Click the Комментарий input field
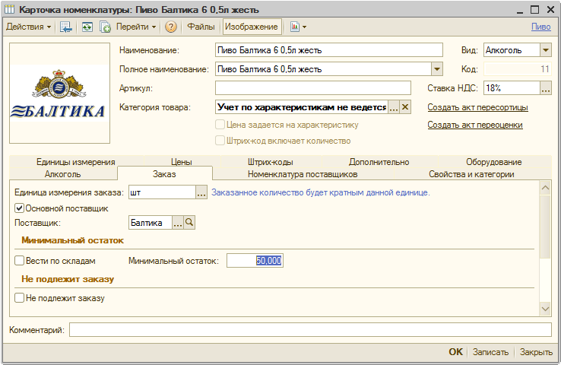This screenshot has height=365, width=561. pyautogui.click(x=311, y=330)
